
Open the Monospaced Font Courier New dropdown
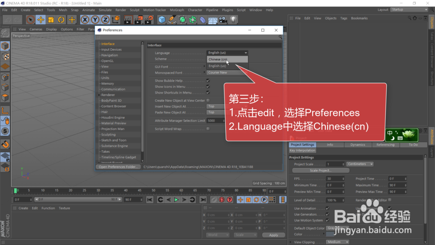click(227, 72)
